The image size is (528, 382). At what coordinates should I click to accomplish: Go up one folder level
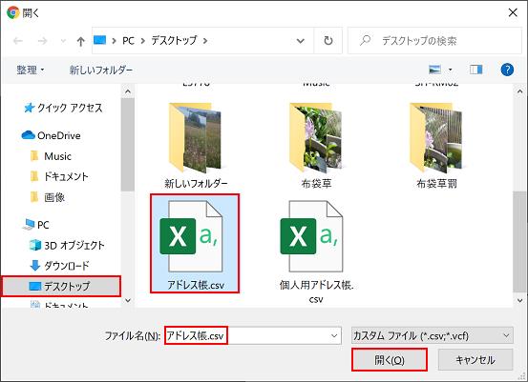(x=80, y=41)
